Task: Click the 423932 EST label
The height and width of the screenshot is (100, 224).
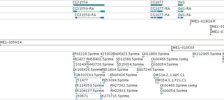Action: (107, 54)
